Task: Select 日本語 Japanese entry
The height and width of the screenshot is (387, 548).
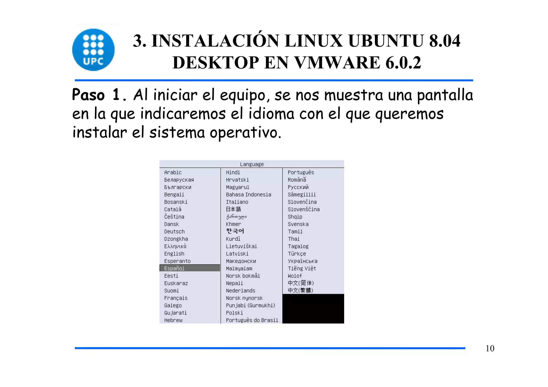Action: 233,209
